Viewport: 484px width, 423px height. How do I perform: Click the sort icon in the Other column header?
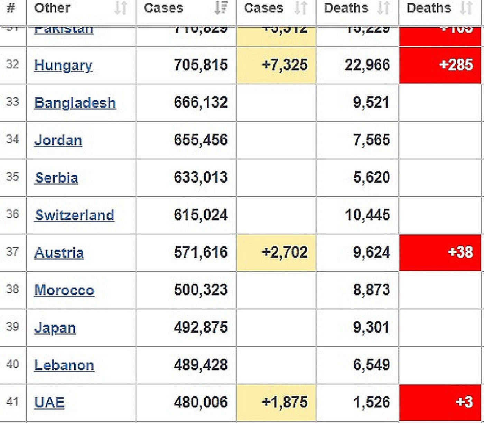click(120, 8)
